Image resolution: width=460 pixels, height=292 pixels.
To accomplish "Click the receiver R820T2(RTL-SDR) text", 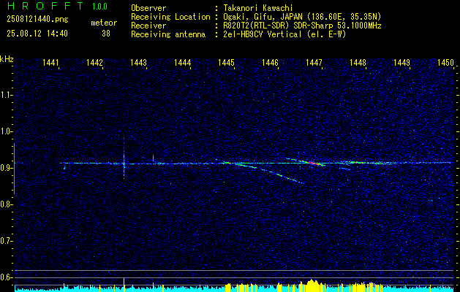I will 258,26.
